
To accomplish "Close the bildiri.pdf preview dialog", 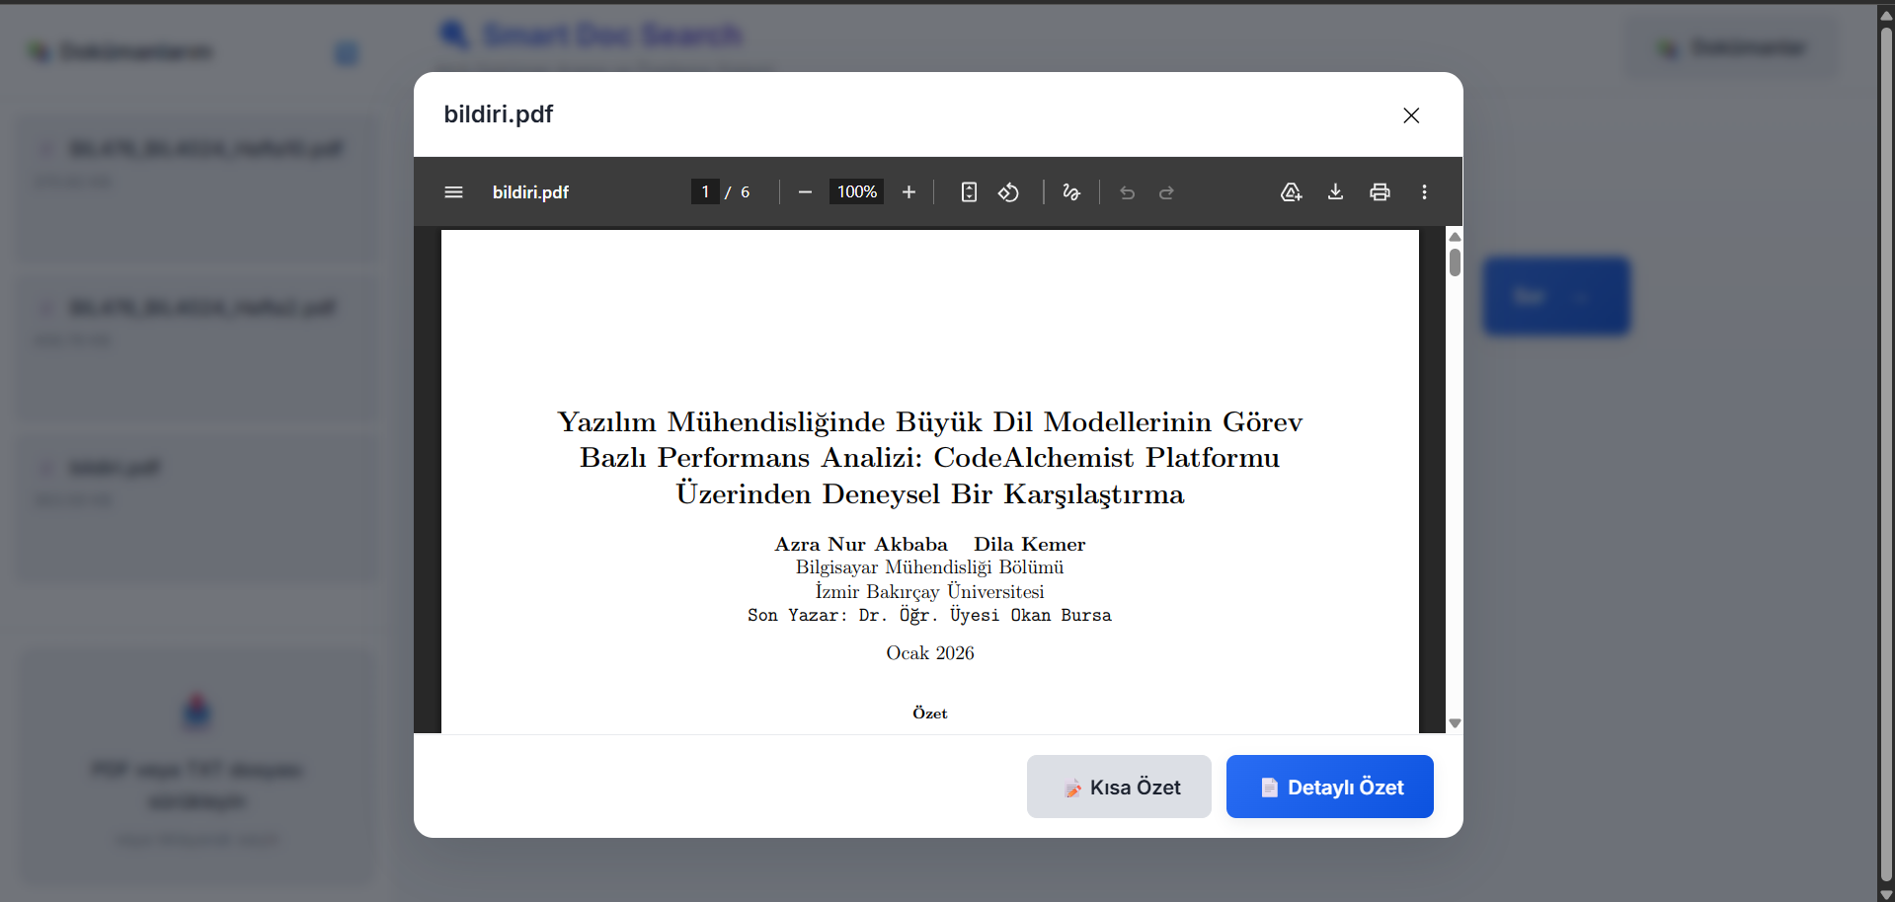I will [x=1411, y=115].
